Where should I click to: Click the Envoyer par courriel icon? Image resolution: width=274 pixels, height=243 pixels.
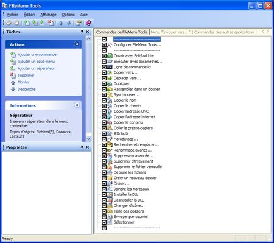[x=110, y=217]
